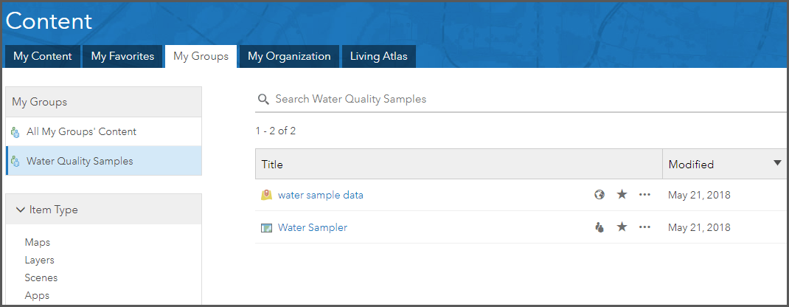This screenshot has width=789, height=307.
Task: Favorite the Water Sampler item
Action: click(622, 227)
